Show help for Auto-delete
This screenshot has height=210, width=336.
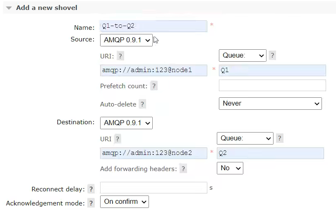click(142, 104)
